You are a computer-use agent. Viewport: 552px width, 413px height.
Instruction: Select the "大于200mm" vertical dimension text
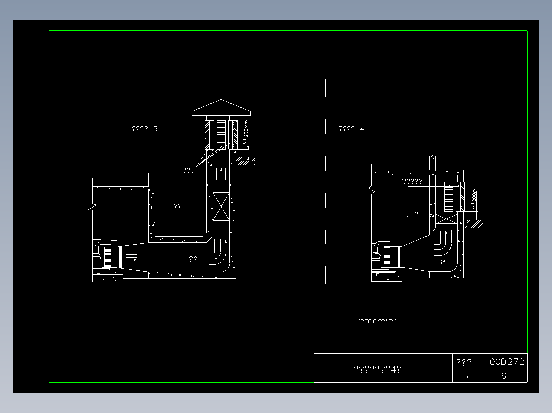[x=245, y=133]
